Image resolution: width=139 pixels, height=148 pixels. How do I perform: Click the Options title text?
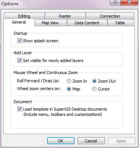pos(10,4)
